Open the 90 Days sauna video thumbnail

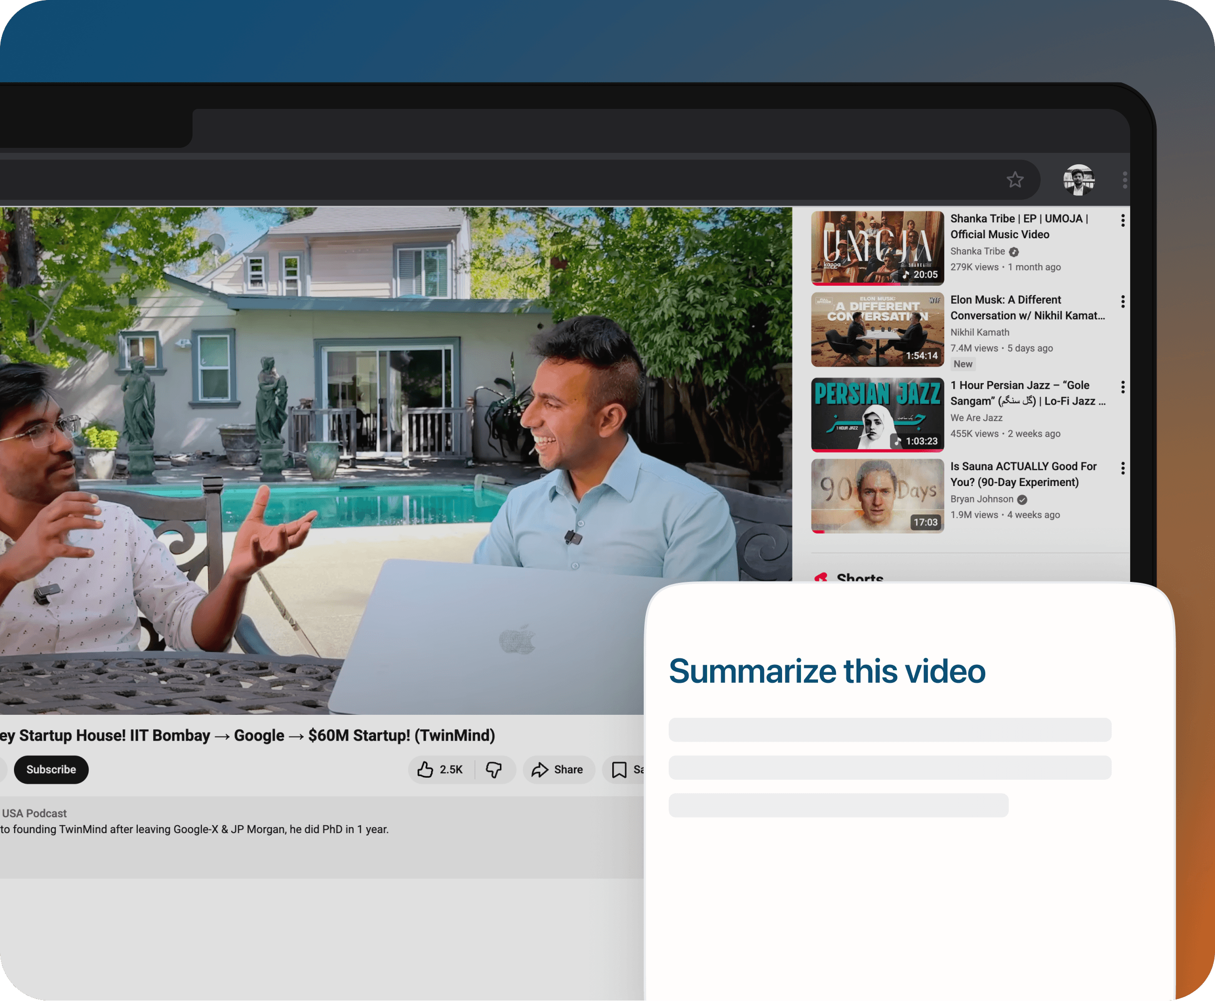click(876, 496)
